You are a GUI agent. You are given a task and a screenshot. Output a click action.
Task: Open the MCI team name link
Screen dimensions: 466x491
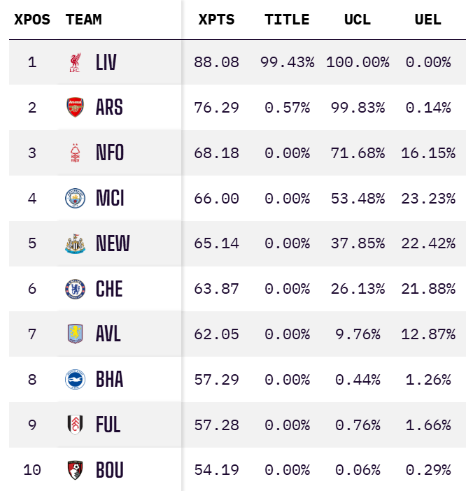[x=110, y=198]
